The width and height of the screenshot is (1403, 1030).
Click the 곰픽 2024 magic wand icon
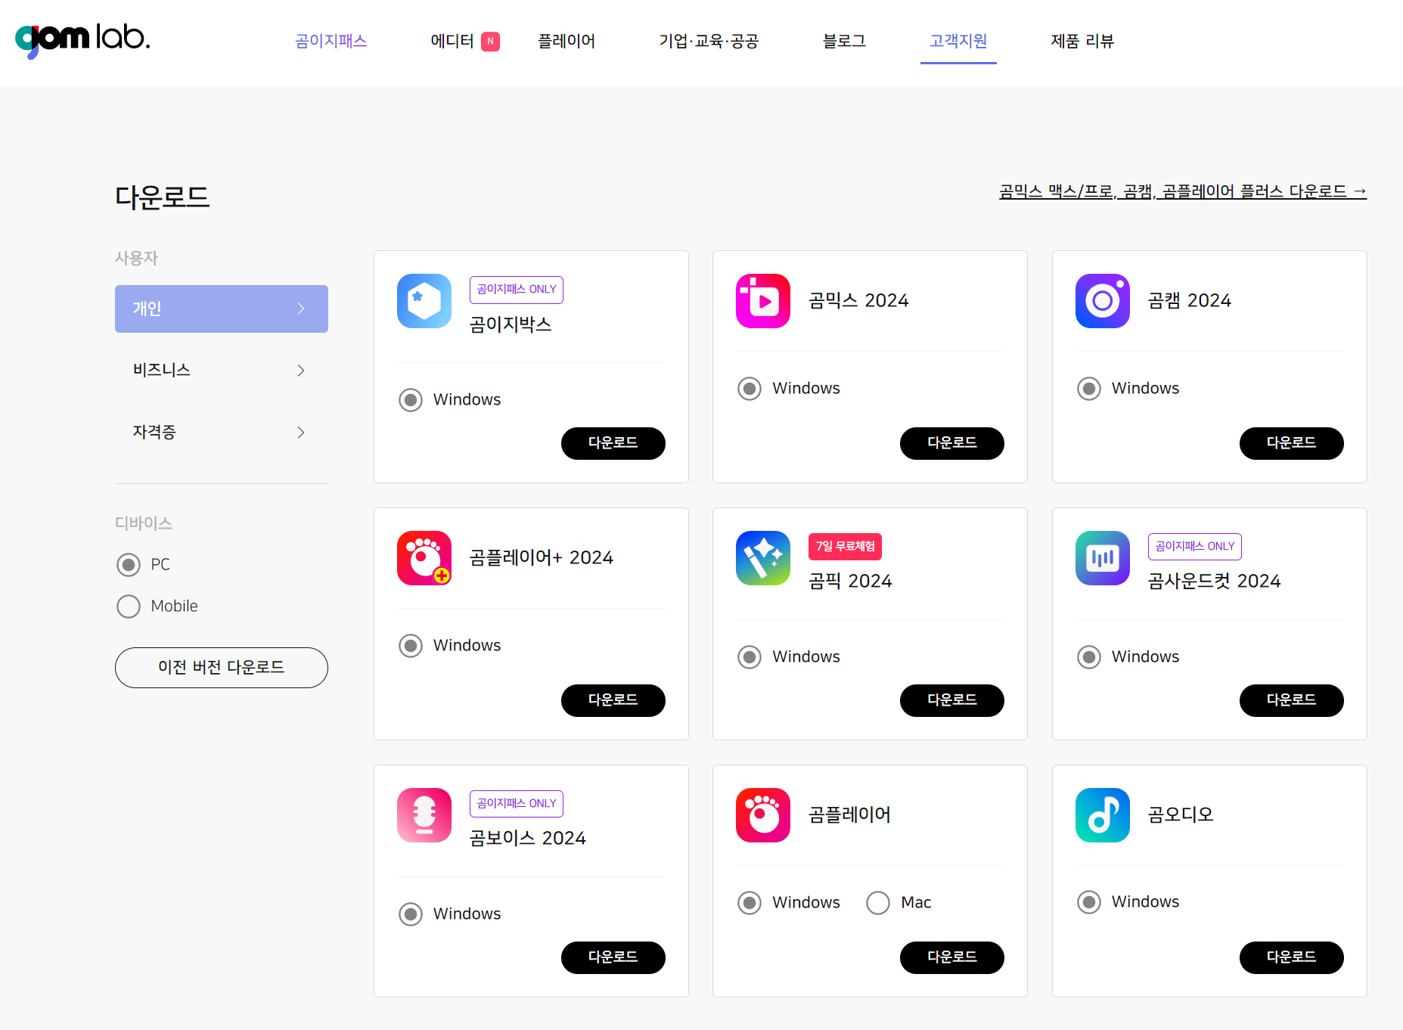pyautogui.click(x=763, y=557)
